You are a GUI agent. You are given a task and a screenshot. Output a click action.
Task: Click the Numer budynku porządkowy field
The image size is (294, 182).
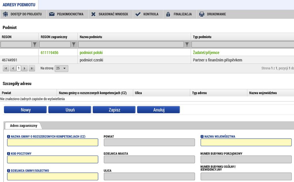(x=246, y=159)
